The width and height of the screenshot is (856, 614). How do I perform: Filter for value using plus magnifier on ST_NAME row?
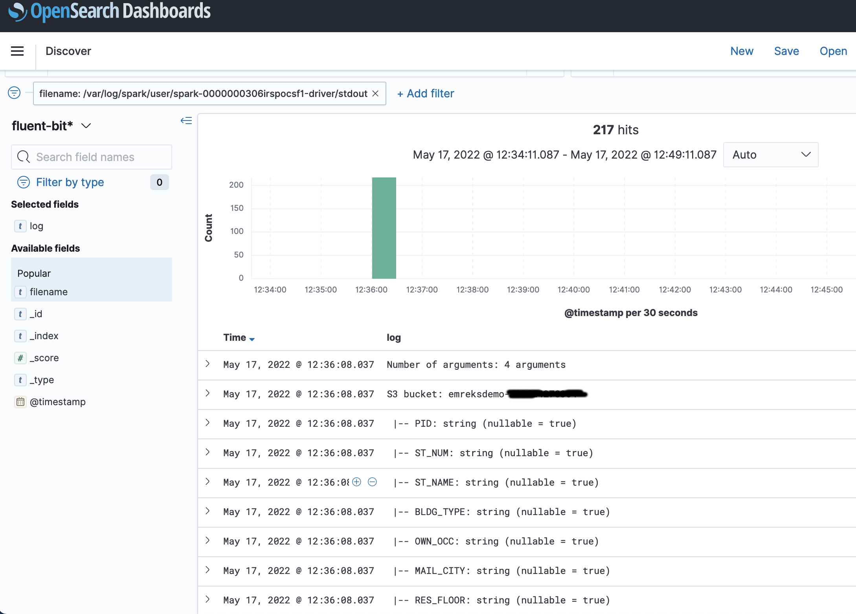(356, 482)
